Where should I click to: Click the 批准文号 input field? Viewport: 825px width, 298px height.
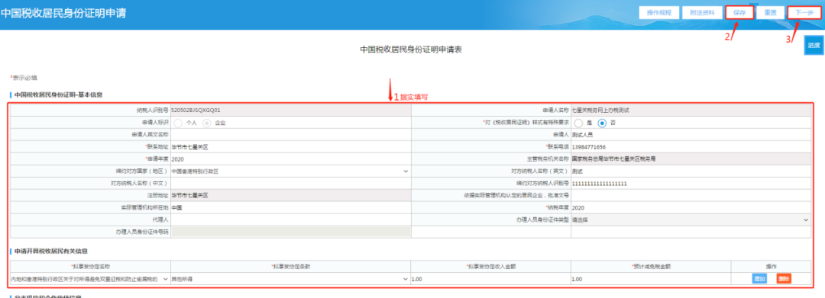pos(691,195)
